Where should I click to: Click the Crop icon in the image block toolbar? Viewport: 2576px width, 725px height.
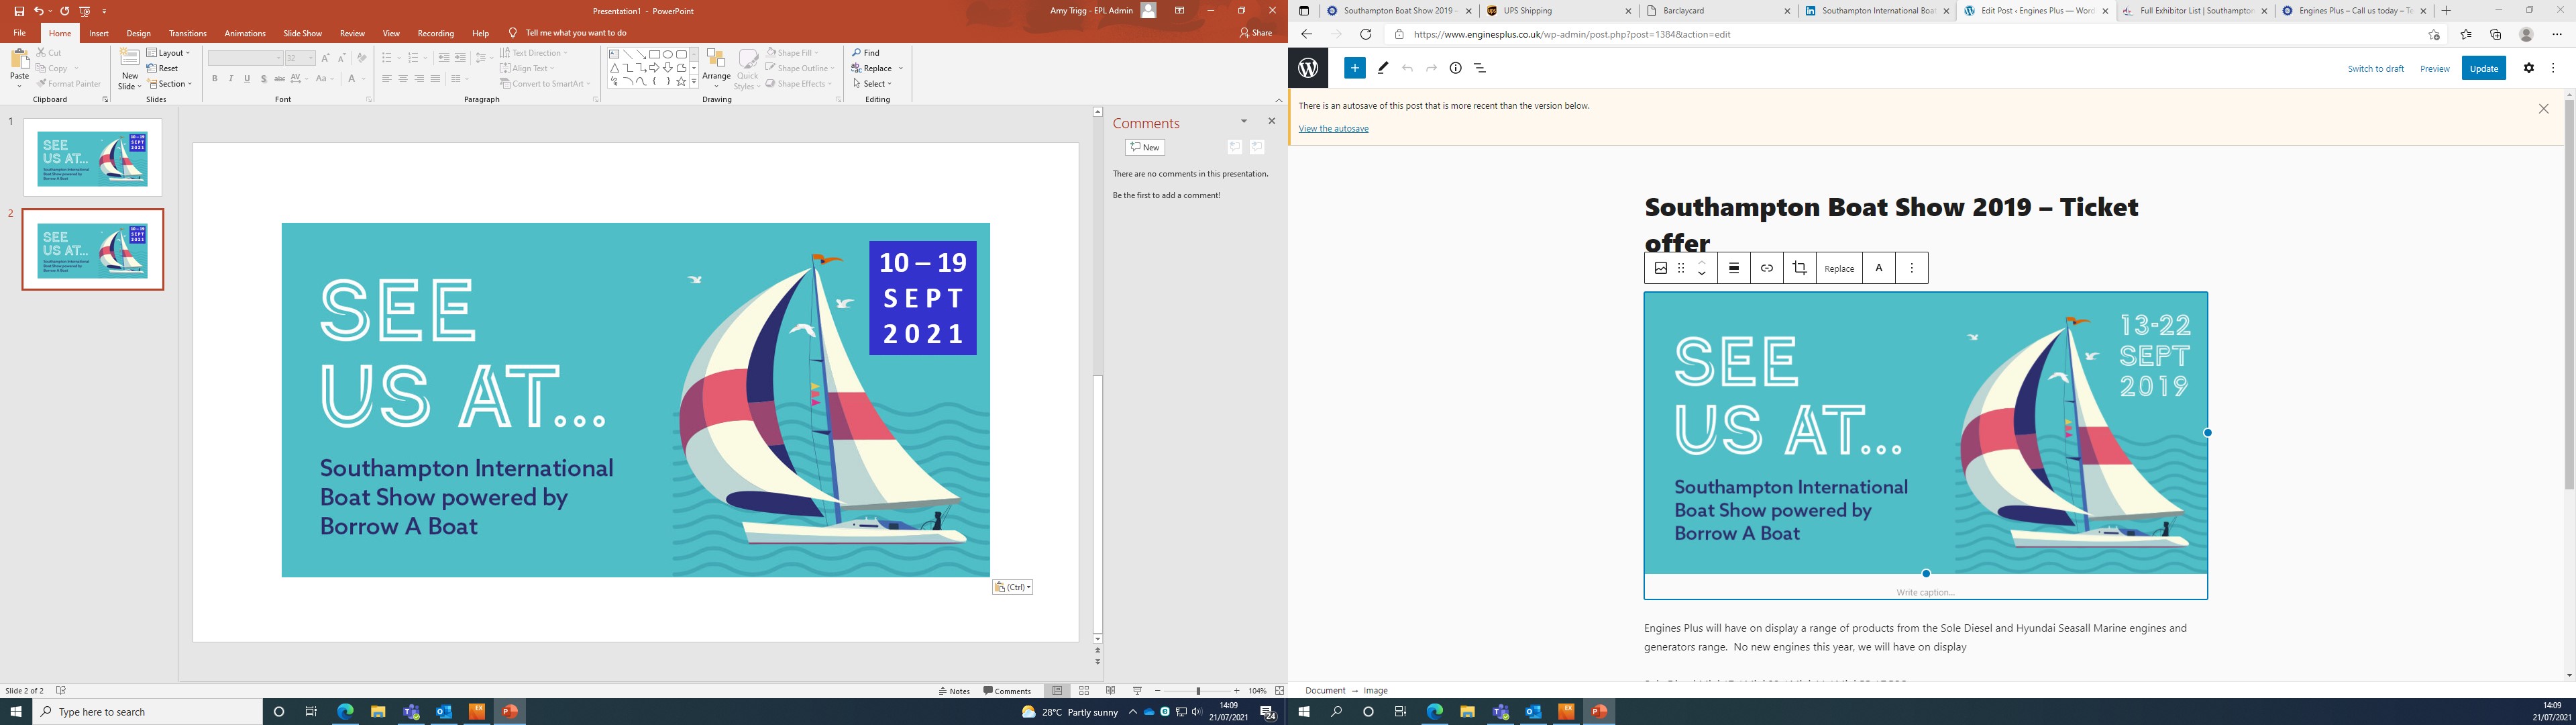(x=1799, y=267)
